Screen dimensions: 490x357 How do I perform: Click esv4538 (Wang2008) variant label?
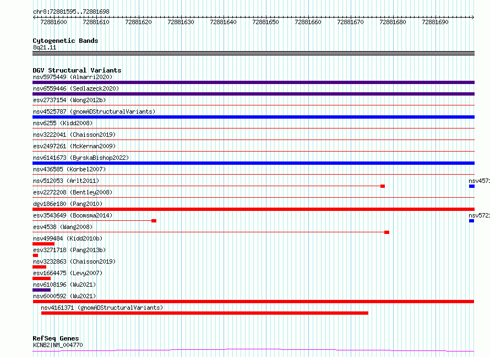(x=63, y=227)
